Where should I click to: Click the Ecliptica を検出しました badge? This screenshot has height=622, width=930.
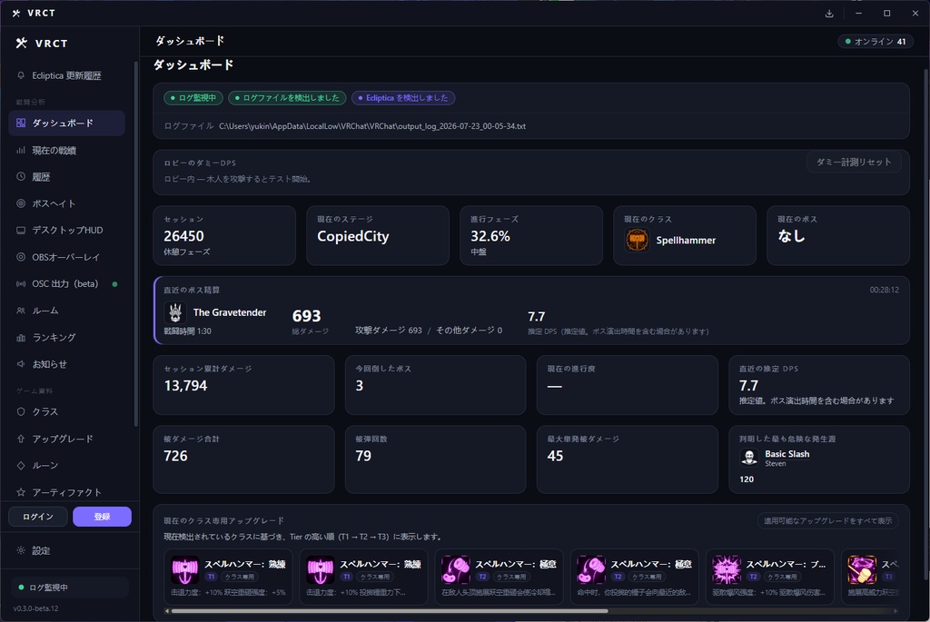pos(403,98)
